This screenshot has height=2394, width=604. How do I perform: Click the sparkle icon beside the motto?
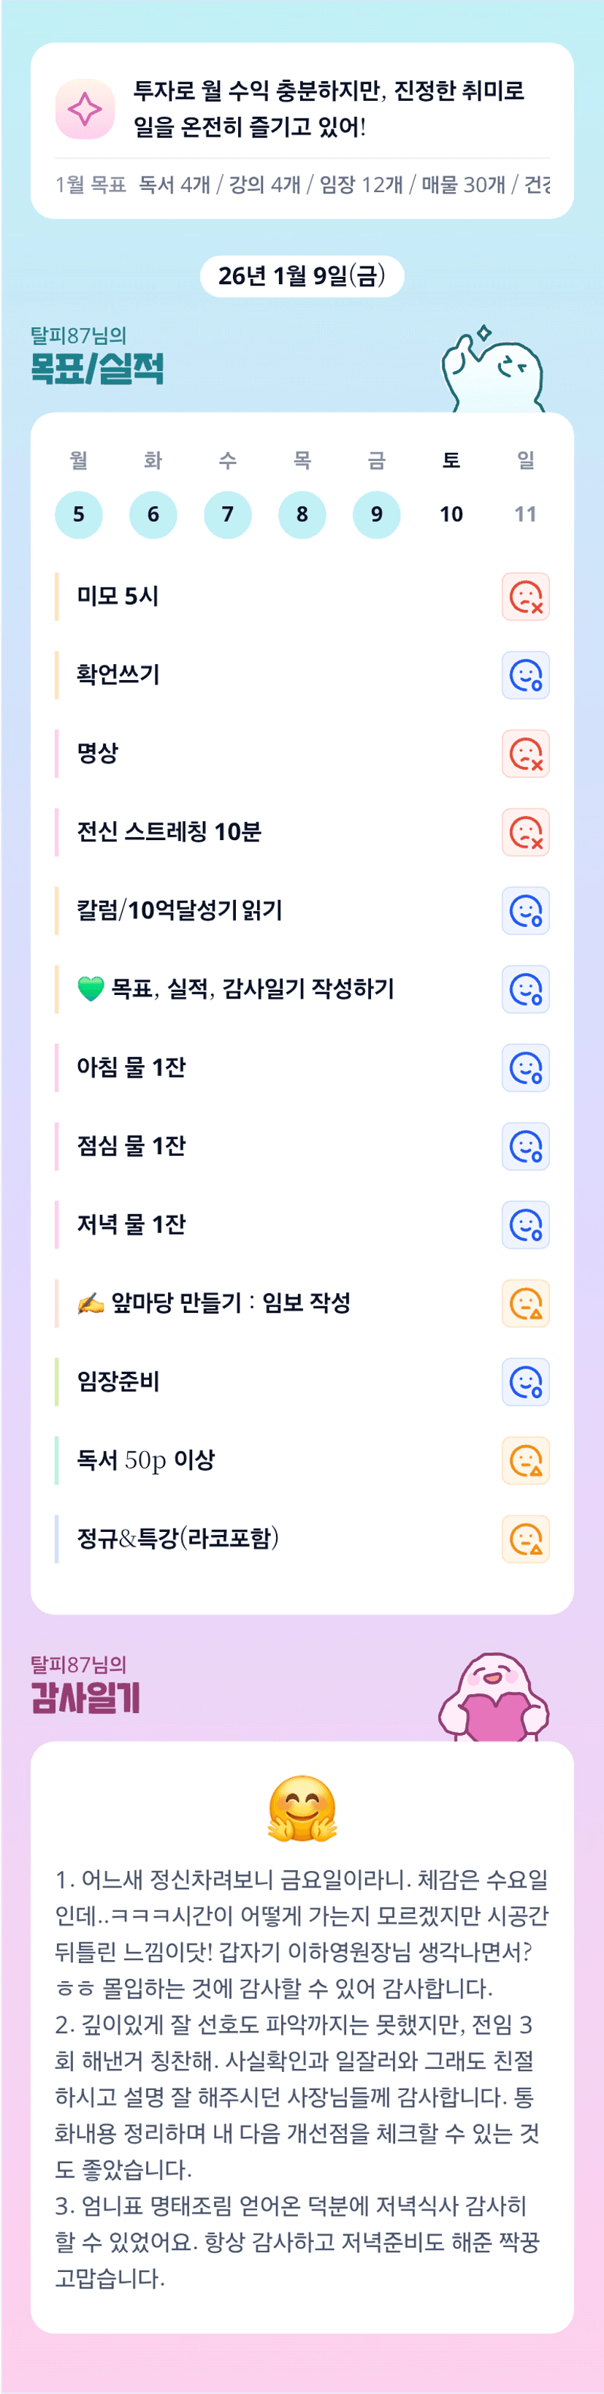point(85,109)
